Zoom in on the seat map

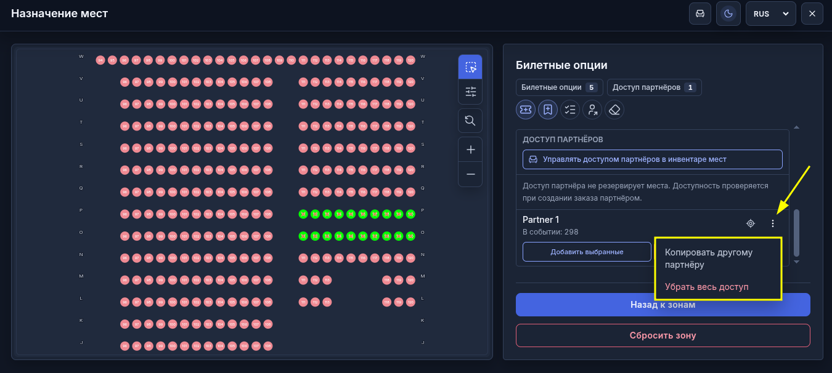point(470,150)
